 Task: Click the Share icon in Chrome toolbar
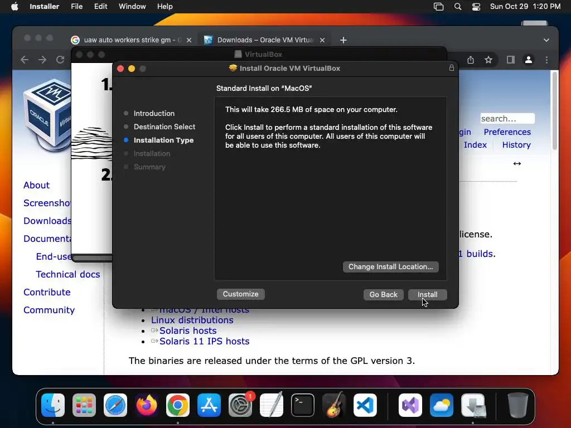[471, 60]
